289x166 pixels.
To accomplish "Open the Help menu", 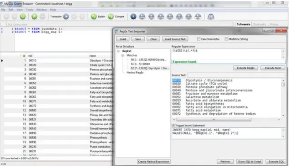I will [53, 10].
